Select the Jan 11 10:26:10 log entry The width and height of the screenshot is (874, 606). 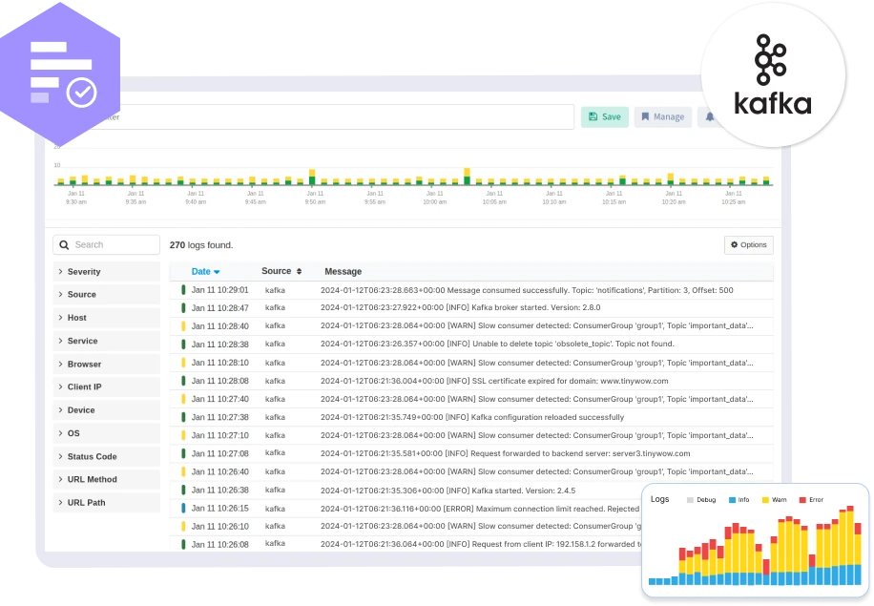coord(406,526)
